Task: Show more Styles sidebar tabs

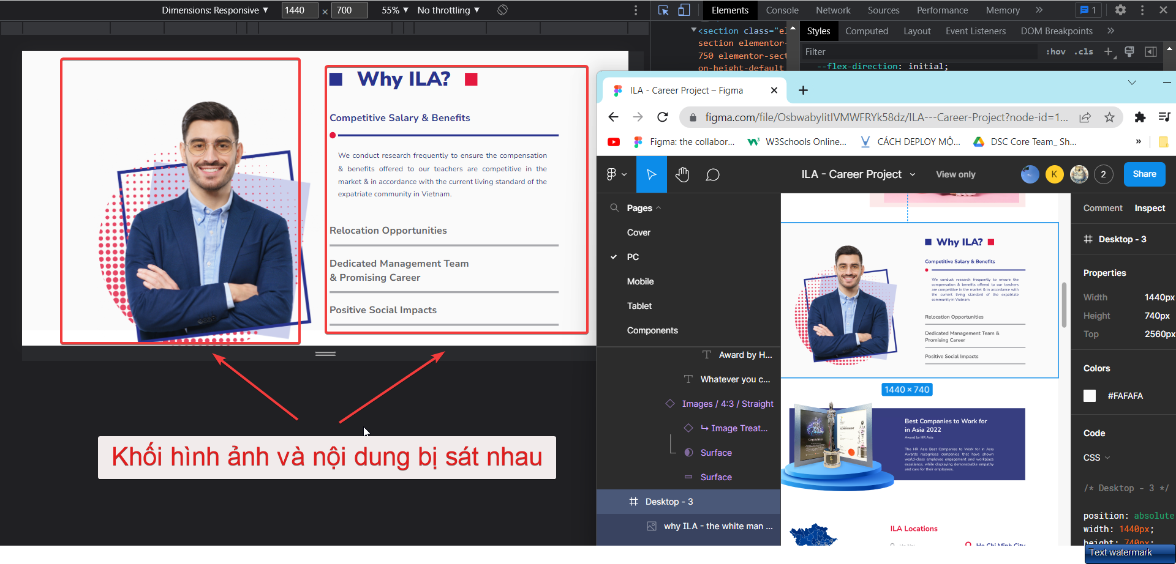Action: [1110, 31]
